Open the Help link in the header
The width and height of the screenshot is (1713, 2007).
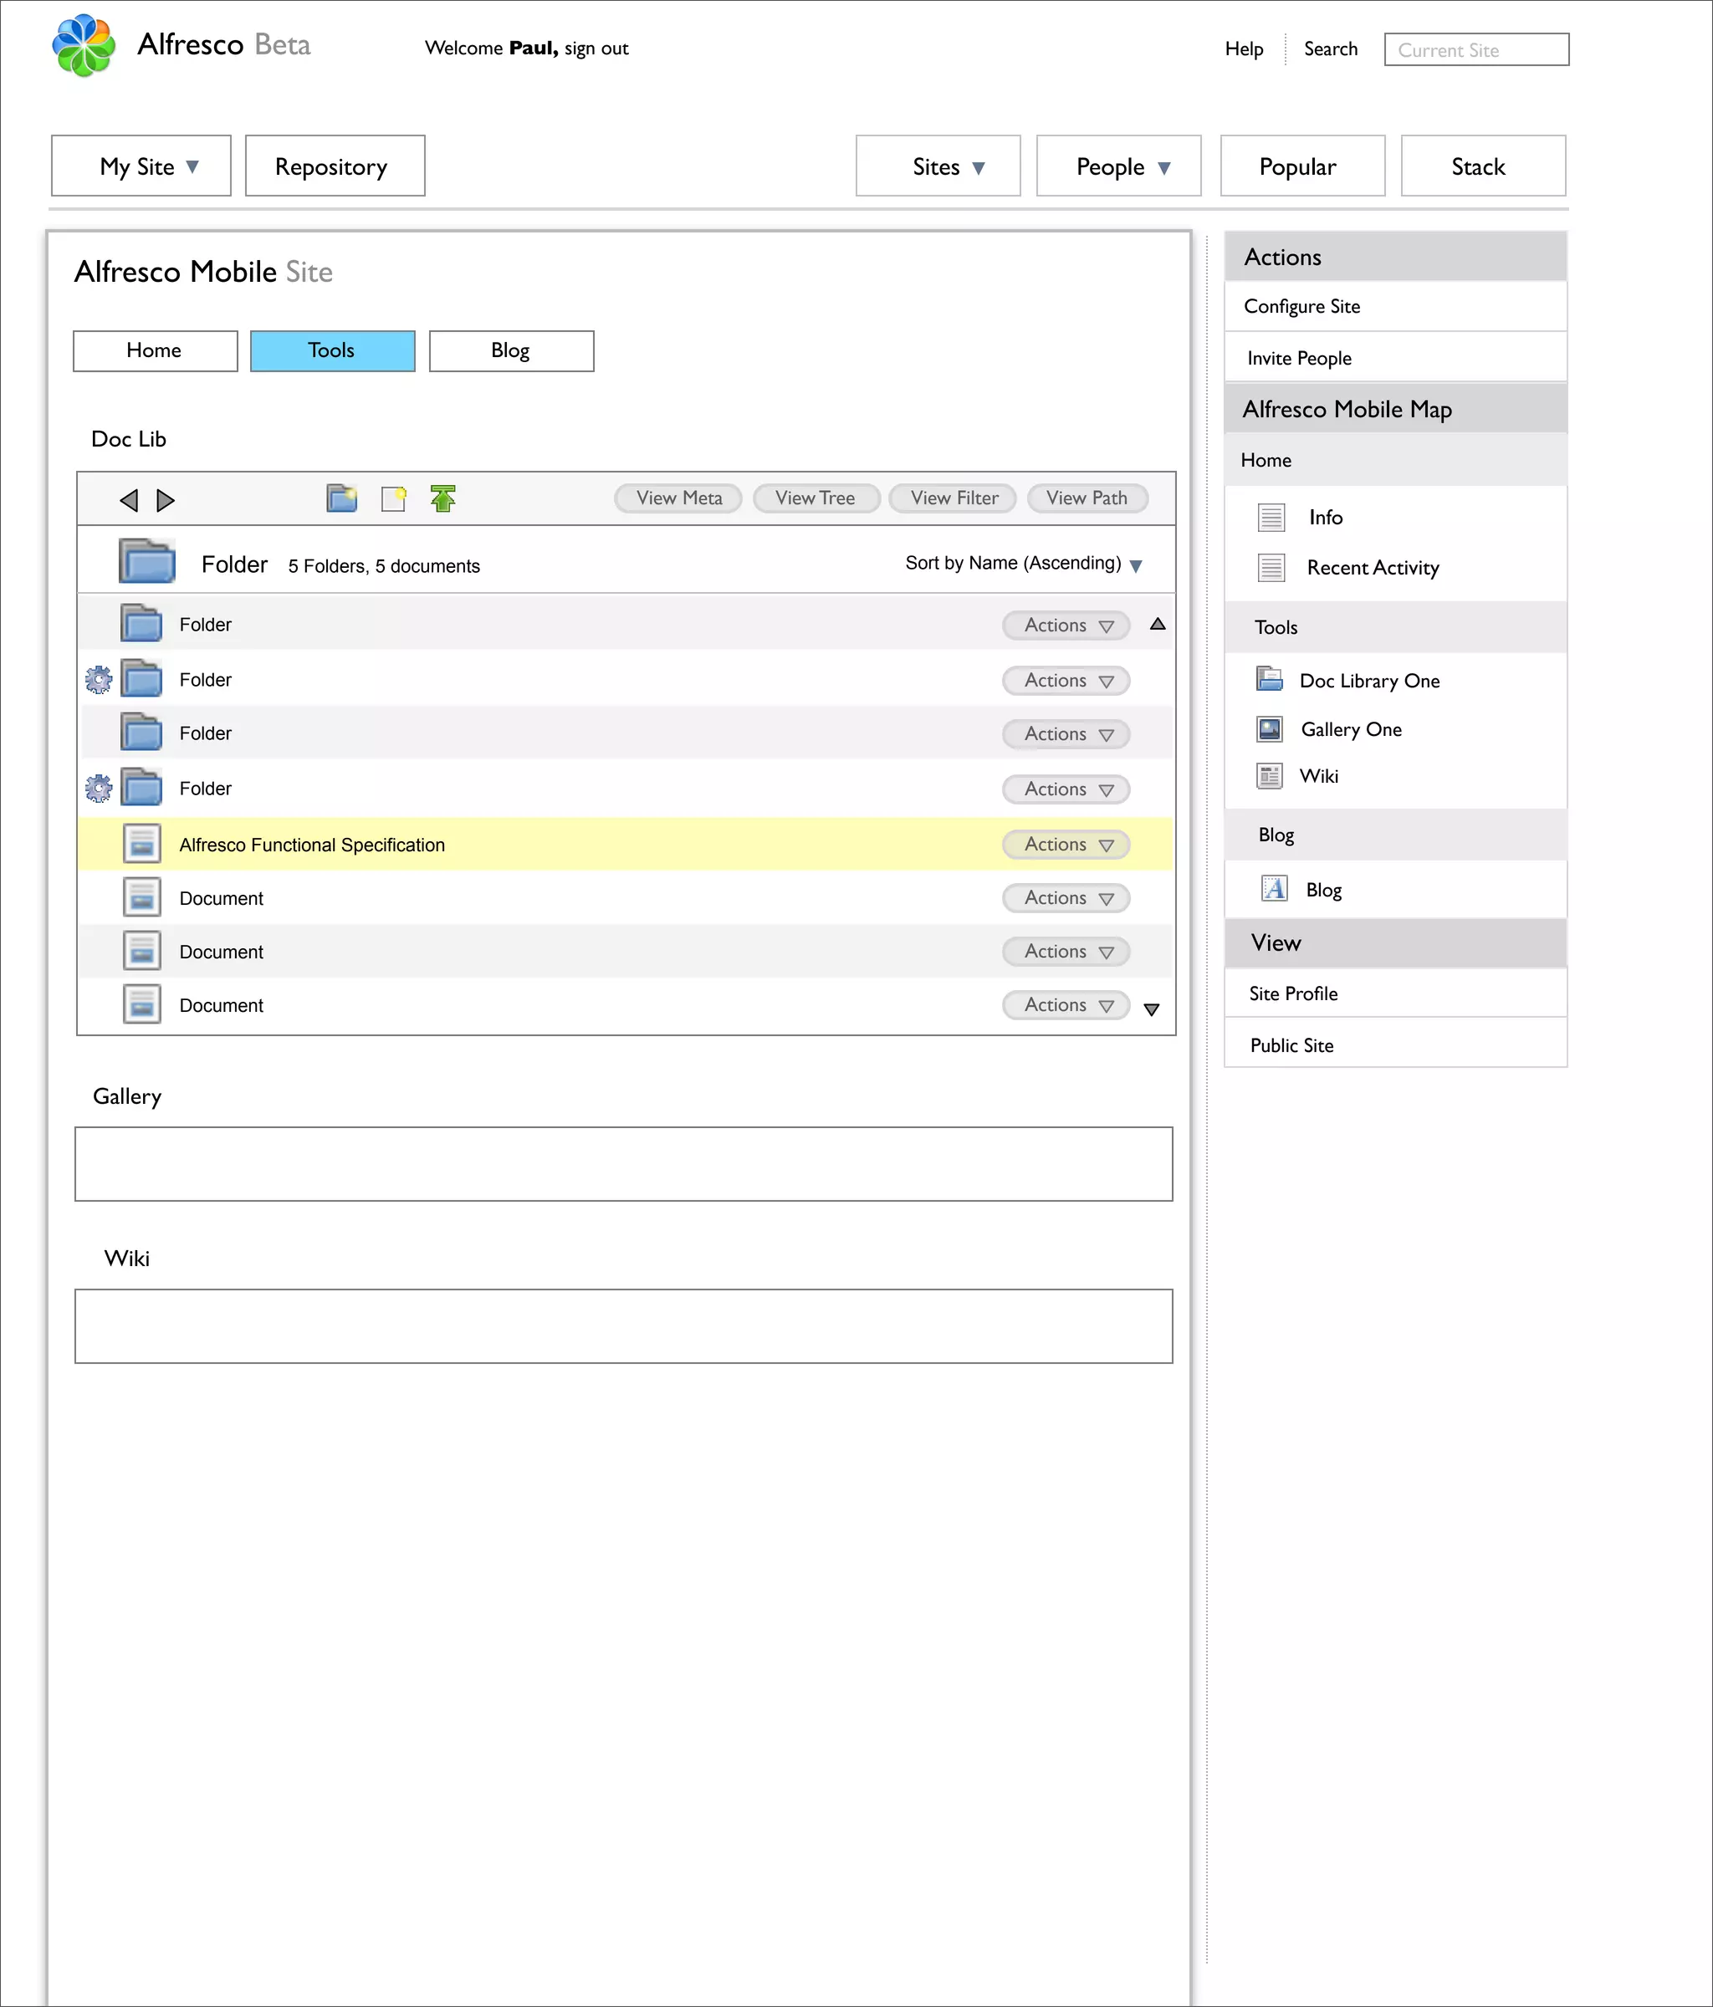tap(1244, 49)
